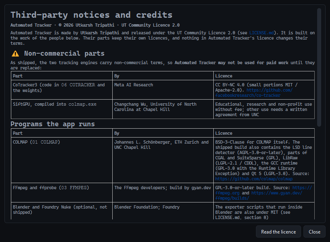Close the third-party notices dialog
This screenshot has height=242, width=330.
pos(314,232)
